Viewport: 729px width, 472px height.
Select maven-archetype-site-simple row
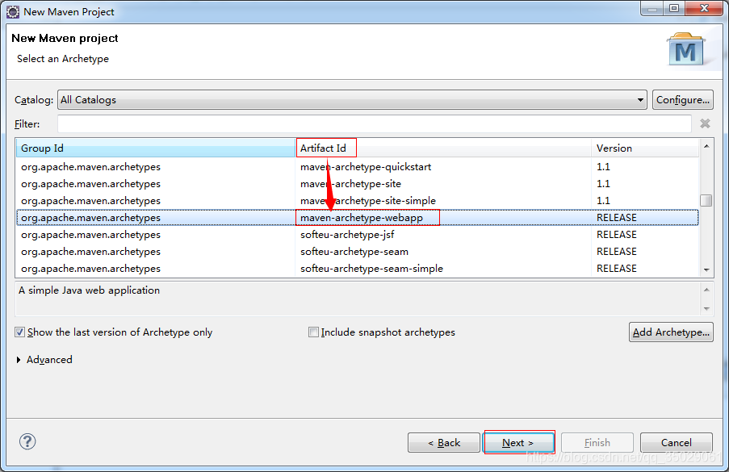357,201
